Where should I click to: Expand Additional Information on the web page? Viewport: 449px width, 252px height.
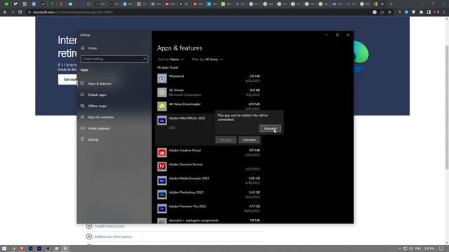[113, 237]
